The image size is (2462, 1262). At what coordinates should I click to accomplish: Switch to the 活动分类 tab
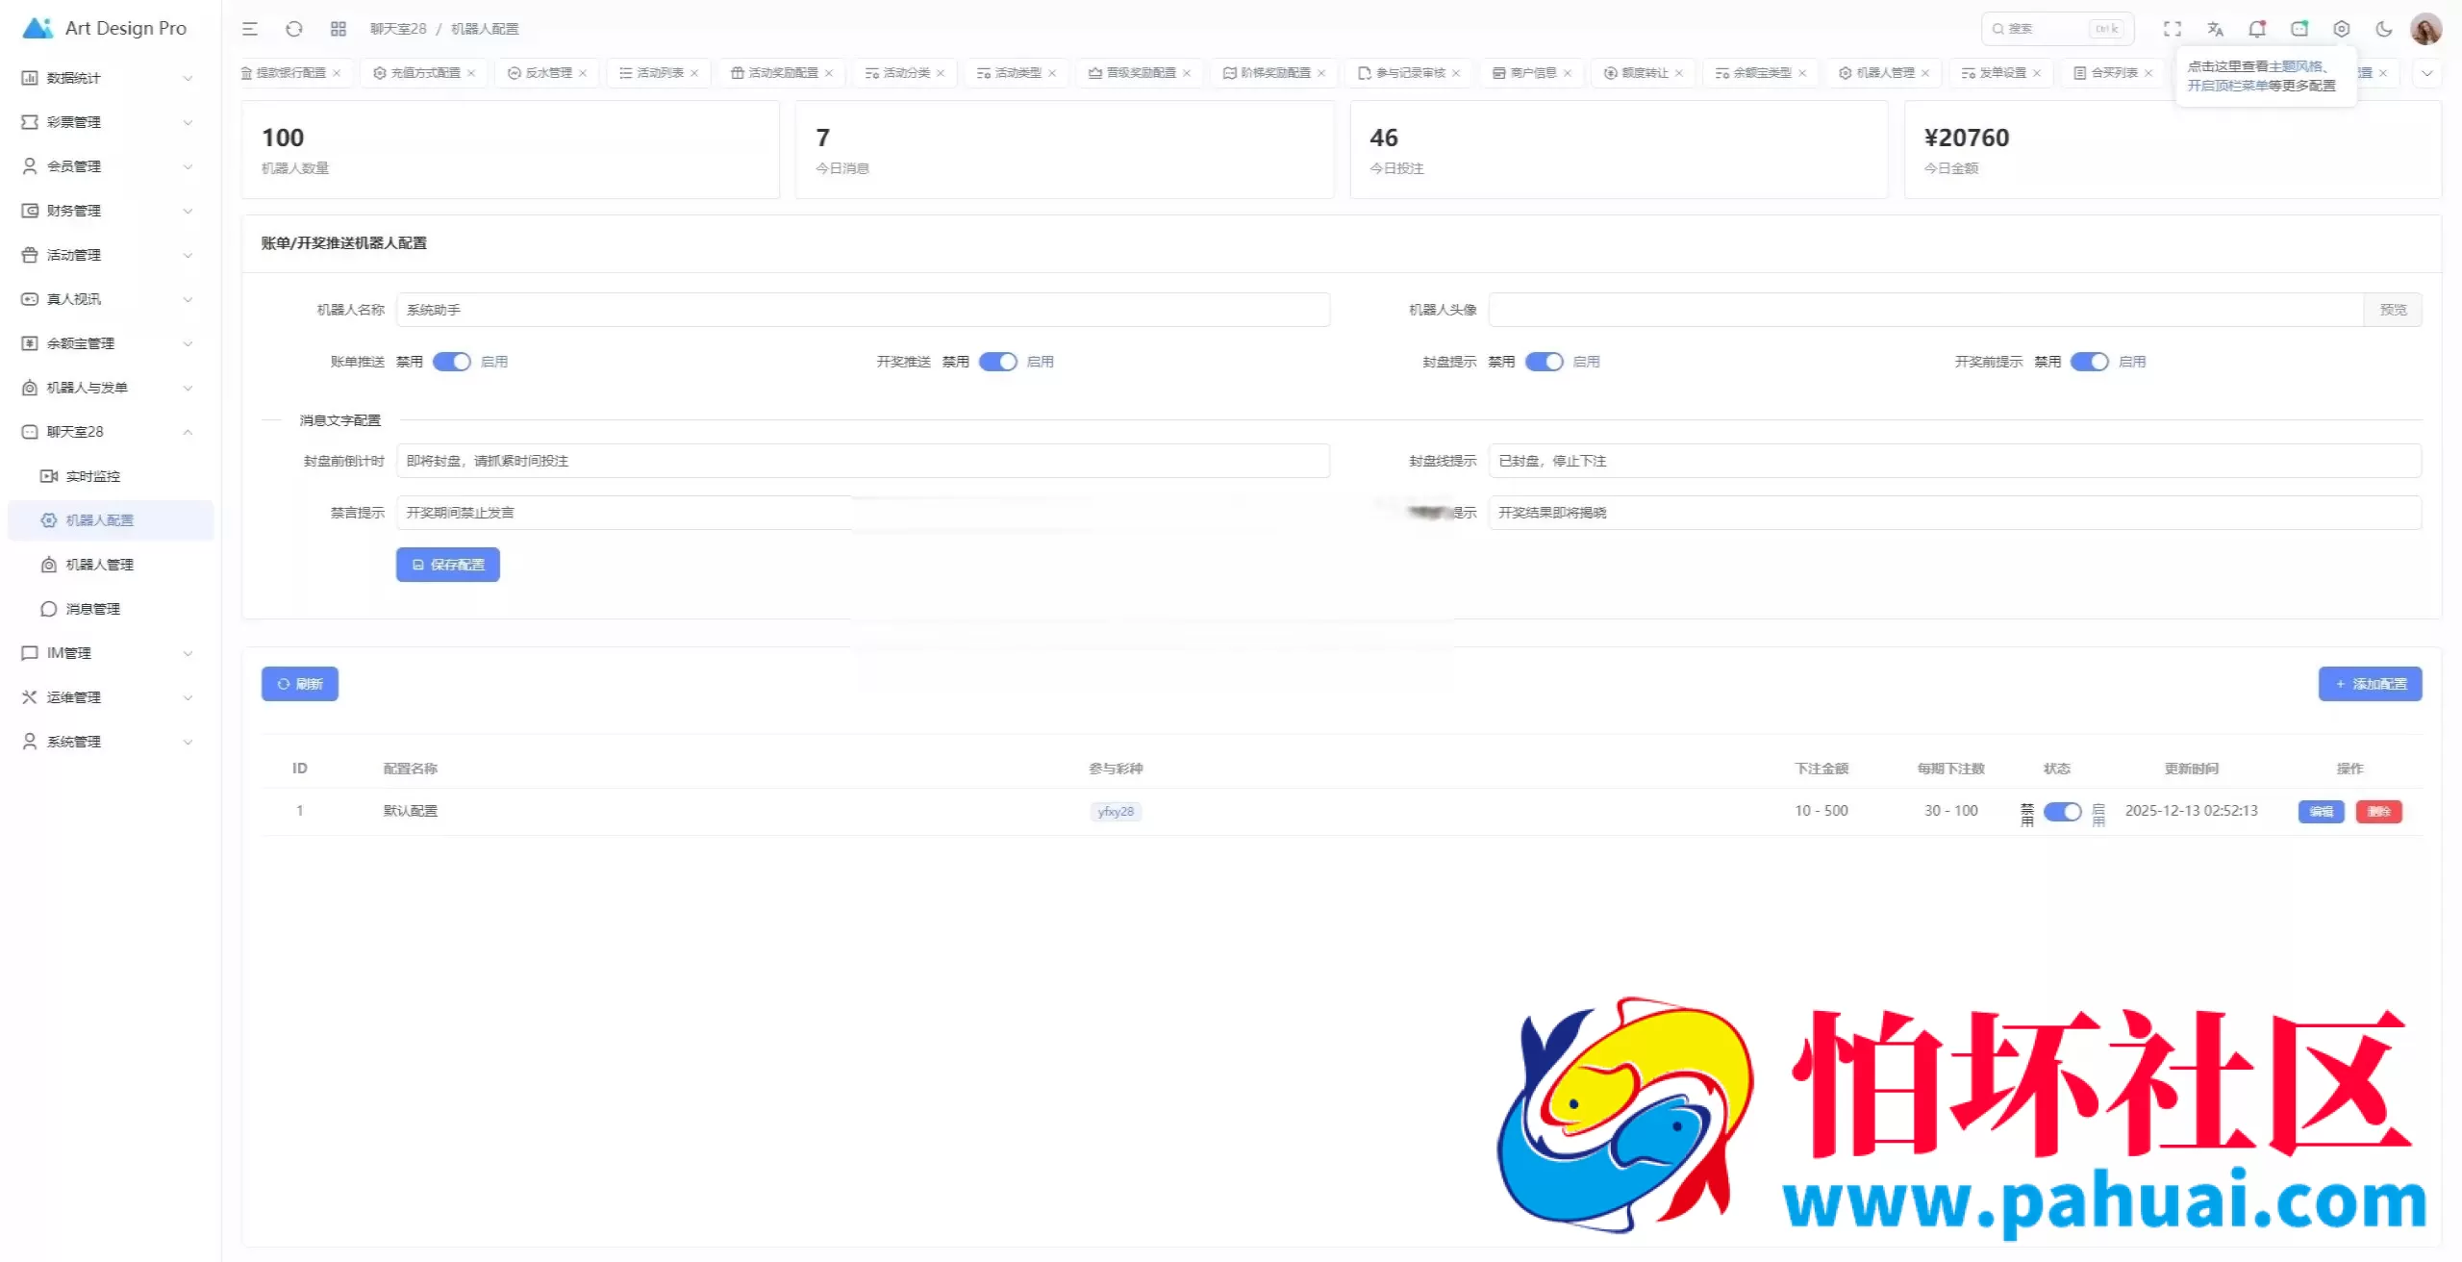click(905, 73)
